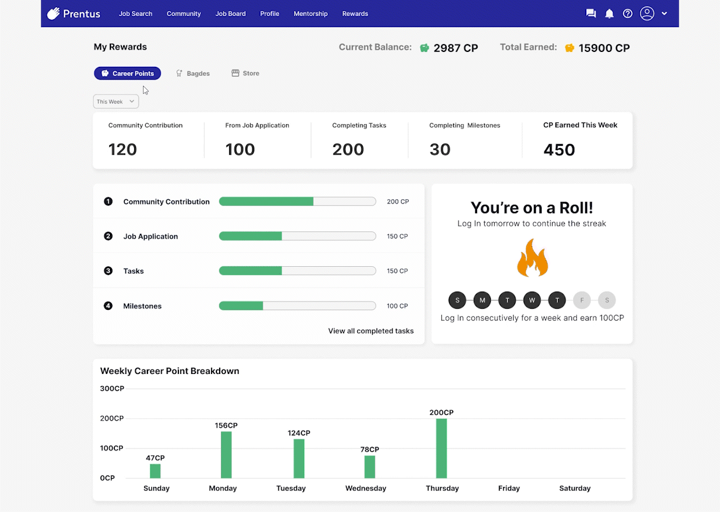Click the Sunday 47CP chart bar
Image resolution: width=720 pixels, height=512 pixels.
[155, 471]
